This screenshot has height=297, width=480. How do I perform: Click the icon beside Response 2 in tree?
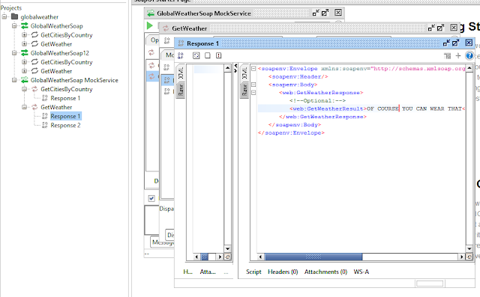pos(45,125)
